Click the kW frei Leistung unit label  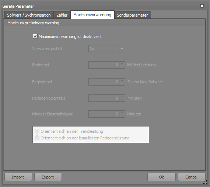[x=141, y=65]
